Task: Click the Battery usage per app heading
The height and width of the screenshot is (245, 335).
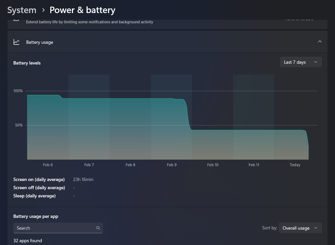Action: [x=36, y=216]
